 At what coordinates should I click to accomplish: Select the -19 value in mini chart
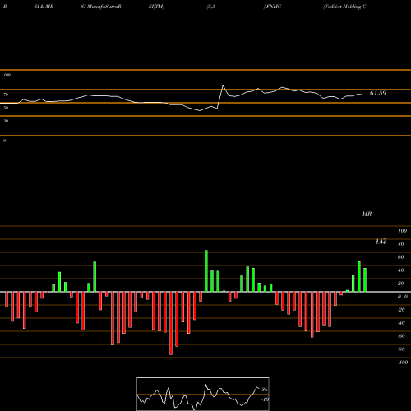coord(265,399)
